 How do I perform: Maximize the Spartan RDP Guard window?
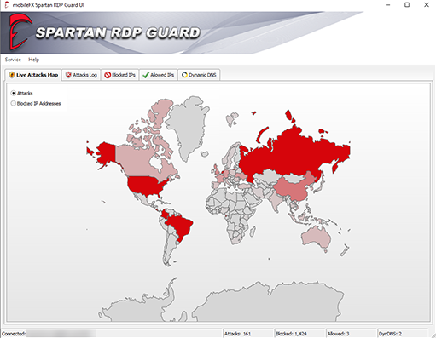coord(407,5)
